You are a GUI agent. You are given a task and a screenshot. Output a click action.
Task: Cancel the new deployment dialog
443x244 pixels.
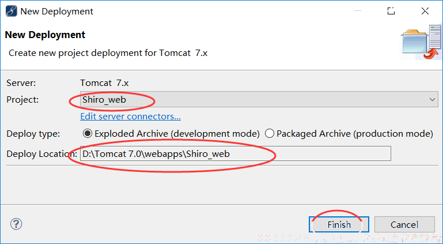click(x=404, y=224)
